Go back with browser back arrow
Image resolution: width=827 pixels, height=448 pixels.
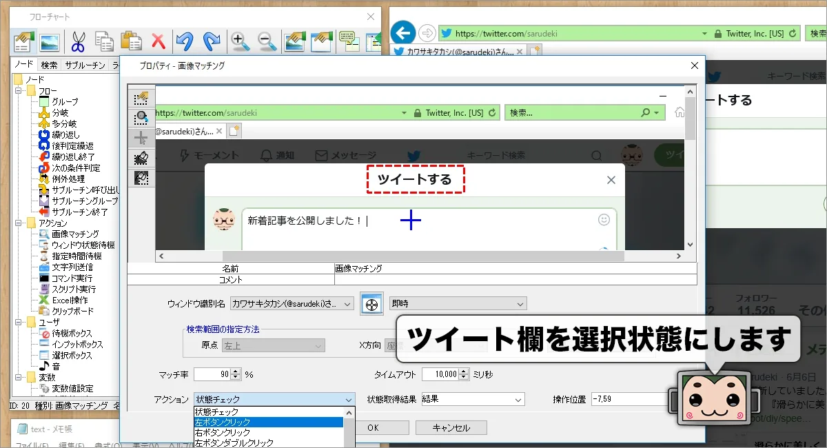tap(403, 32)
